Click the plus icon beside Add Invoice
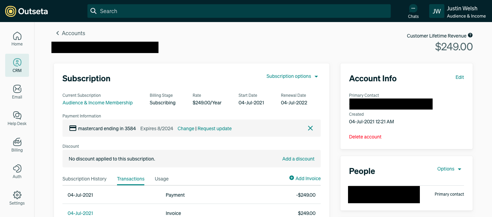492x217 pixels. [291, 178]
